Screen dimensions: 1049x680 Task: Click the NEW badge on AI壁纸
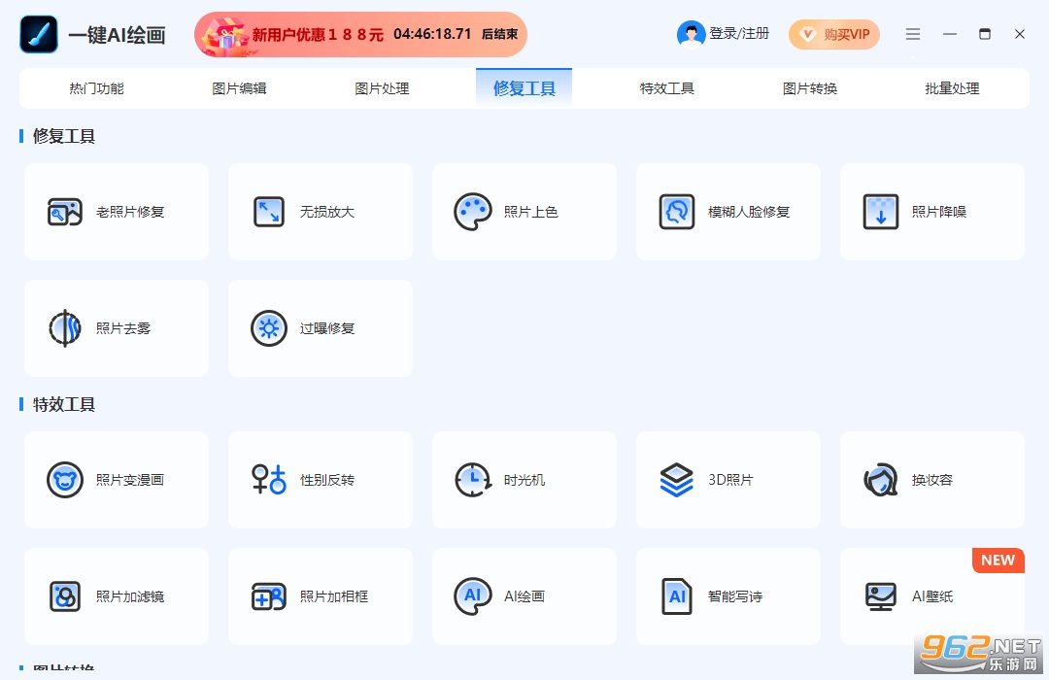(x=998, y=561)
